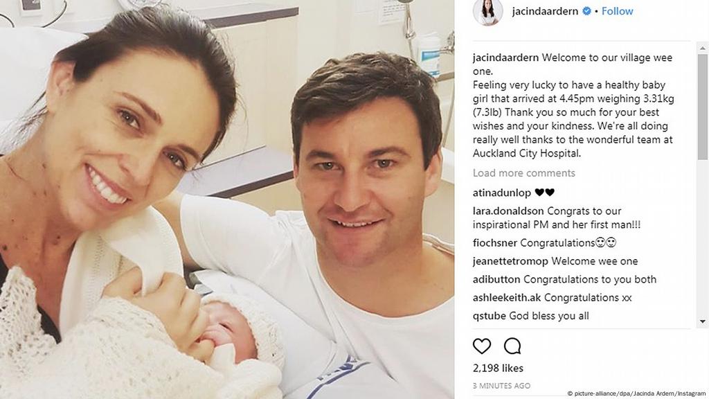
Task: Click the comments scrollbar up arrow
Action: [x=703, y=48]
